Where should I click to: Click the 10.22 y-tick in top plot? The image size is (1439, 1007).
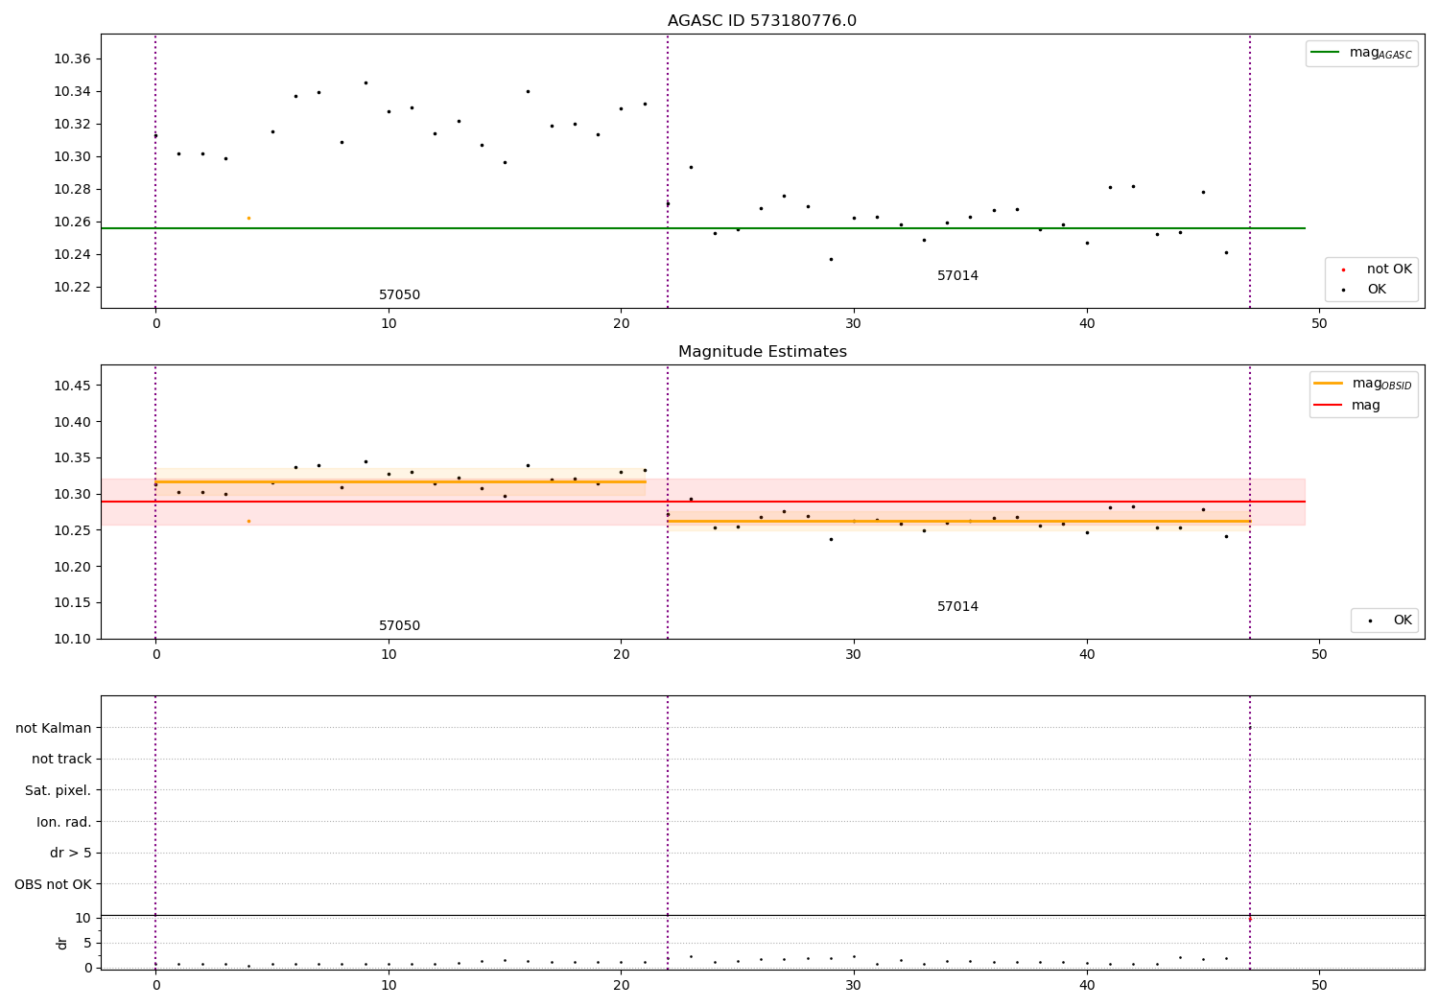[72, 288]
